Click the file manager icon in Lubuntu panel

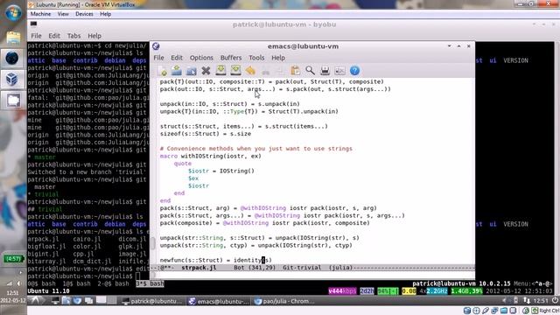pyautogui.click(x=66, y=301)
